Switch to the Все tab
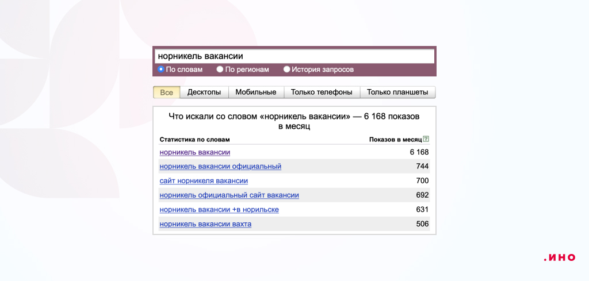The width and height of the screenshot is (589, 281). pyautogui.click(x=166, y=93)
